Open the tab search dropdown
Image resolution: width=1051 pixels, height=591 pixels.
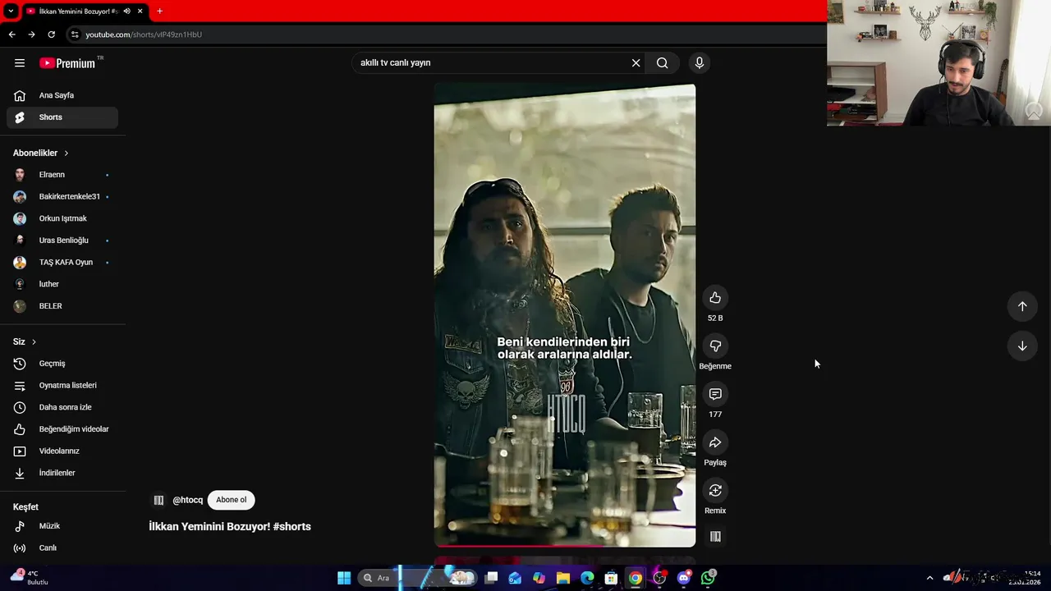(x=11, y=11)
